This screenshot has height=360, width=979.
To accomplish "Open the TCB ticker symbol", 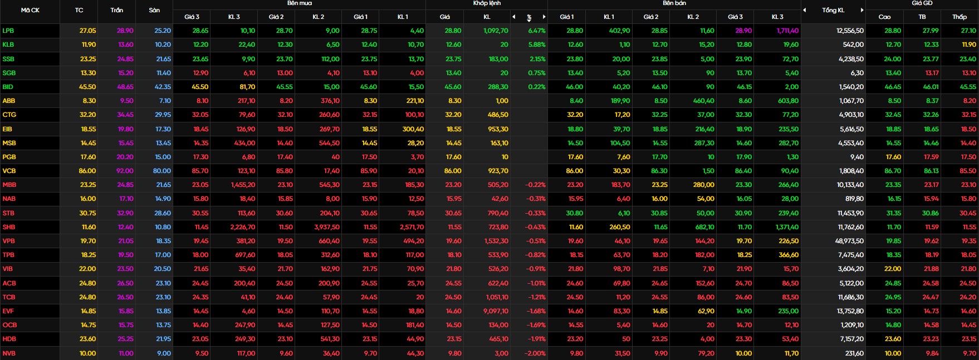I will coord(9,297).
